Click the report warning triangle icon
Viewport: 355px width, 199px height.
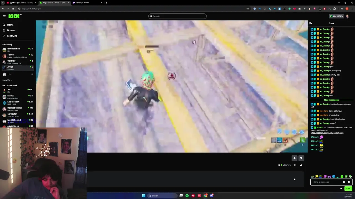click(x=301, y=165)
